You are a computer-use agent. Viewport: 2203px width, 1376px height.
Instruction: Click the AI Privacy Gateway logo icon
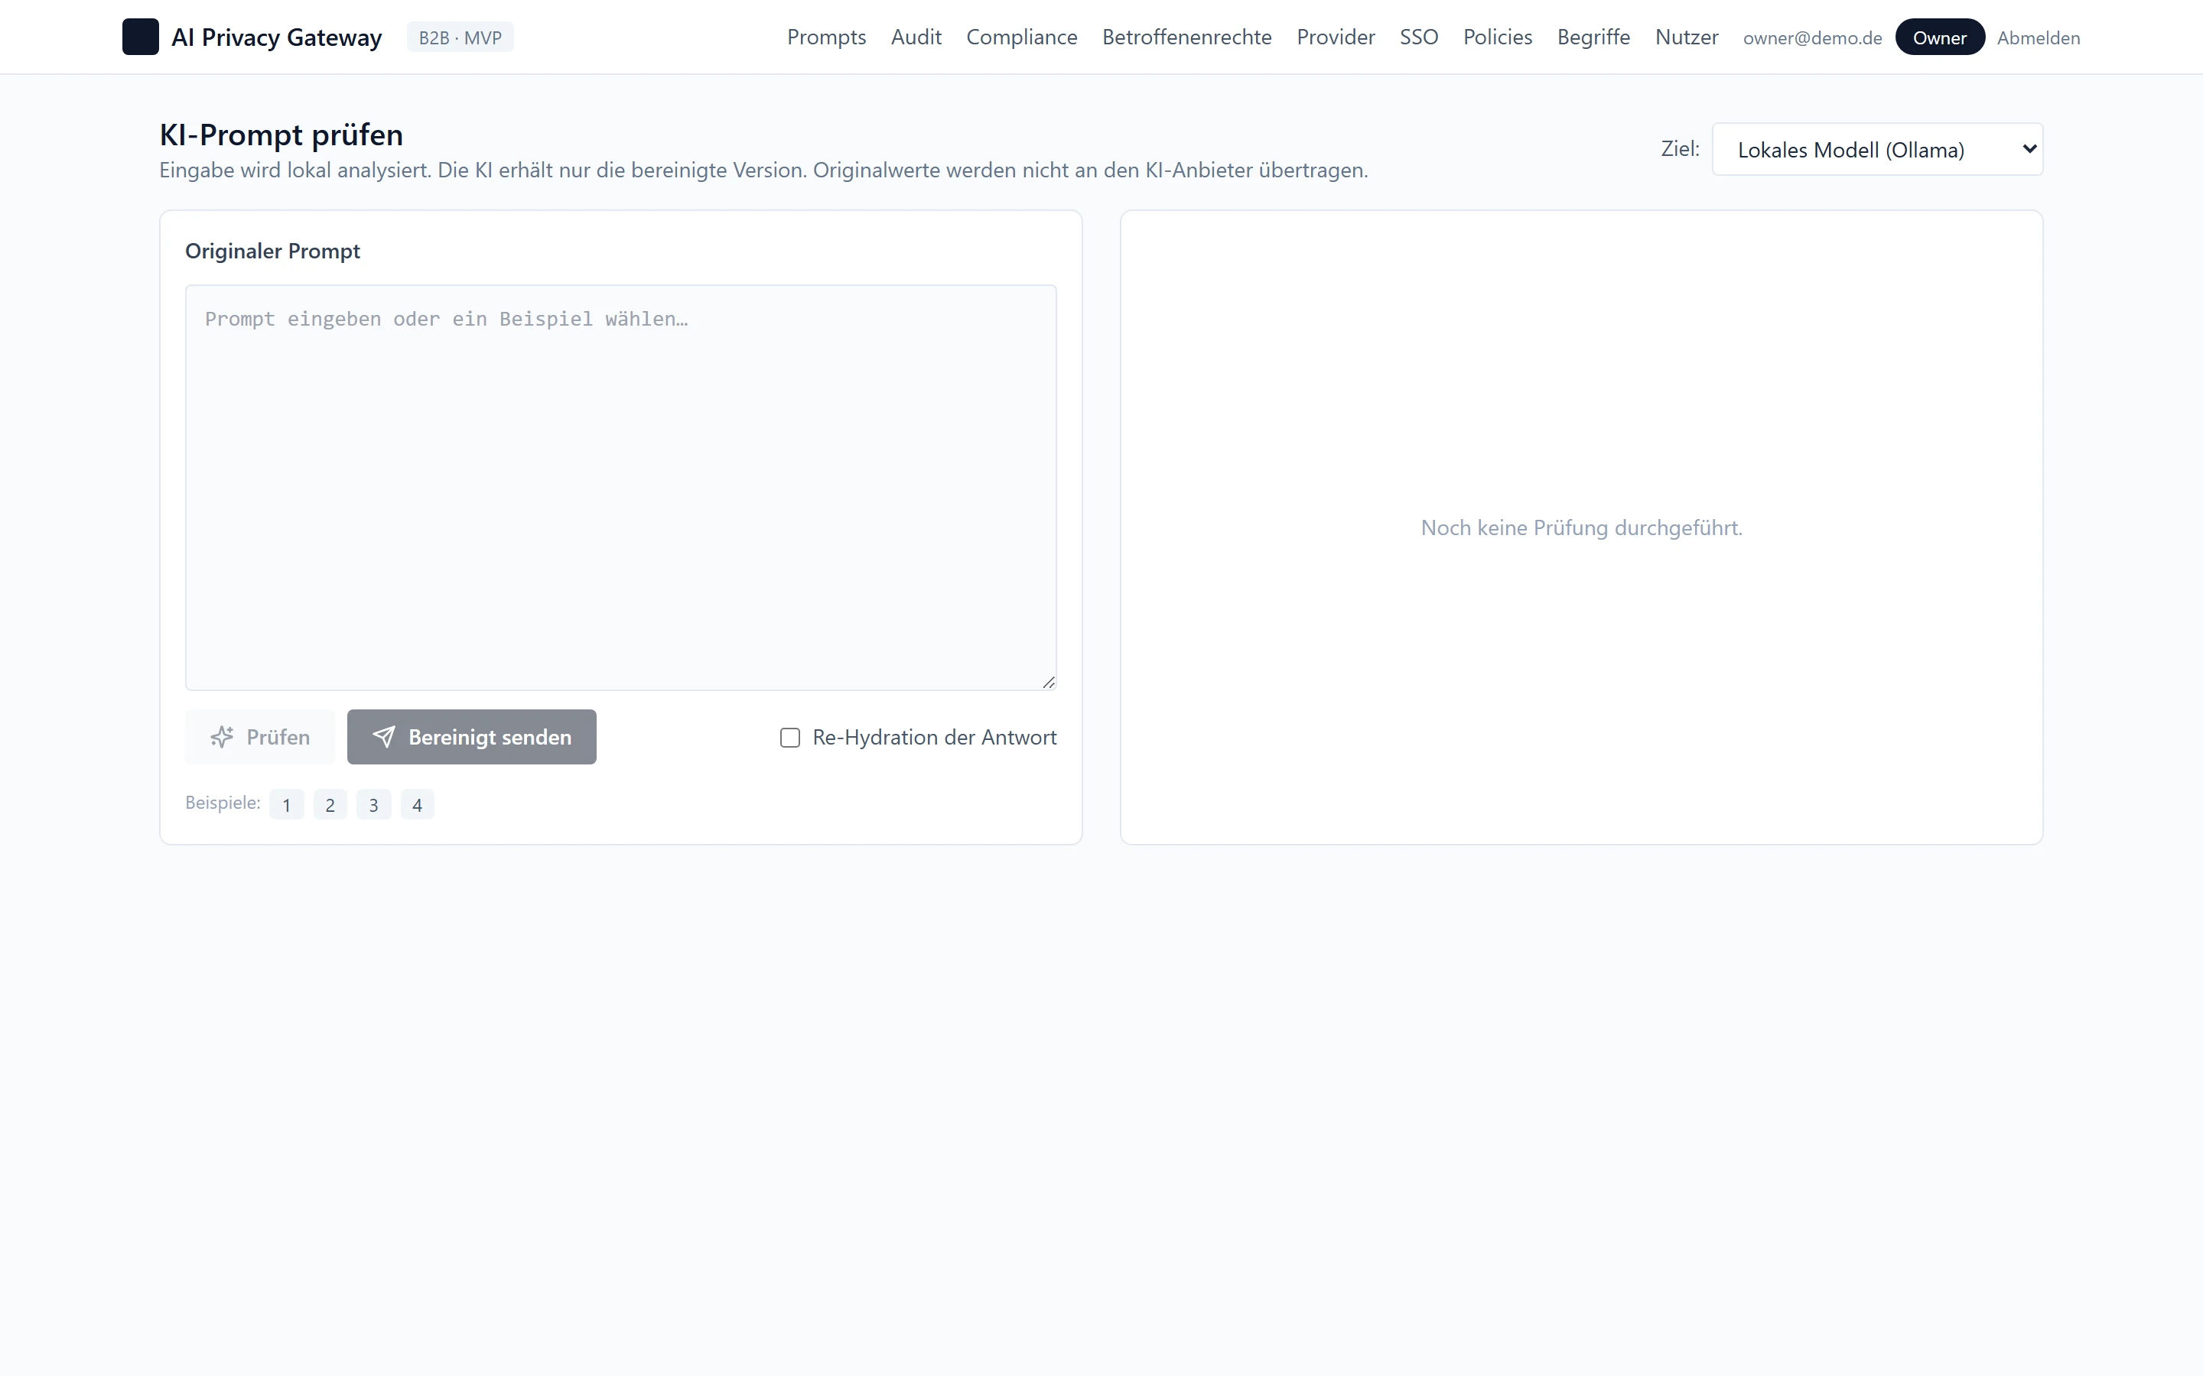(x=140, y=37)
